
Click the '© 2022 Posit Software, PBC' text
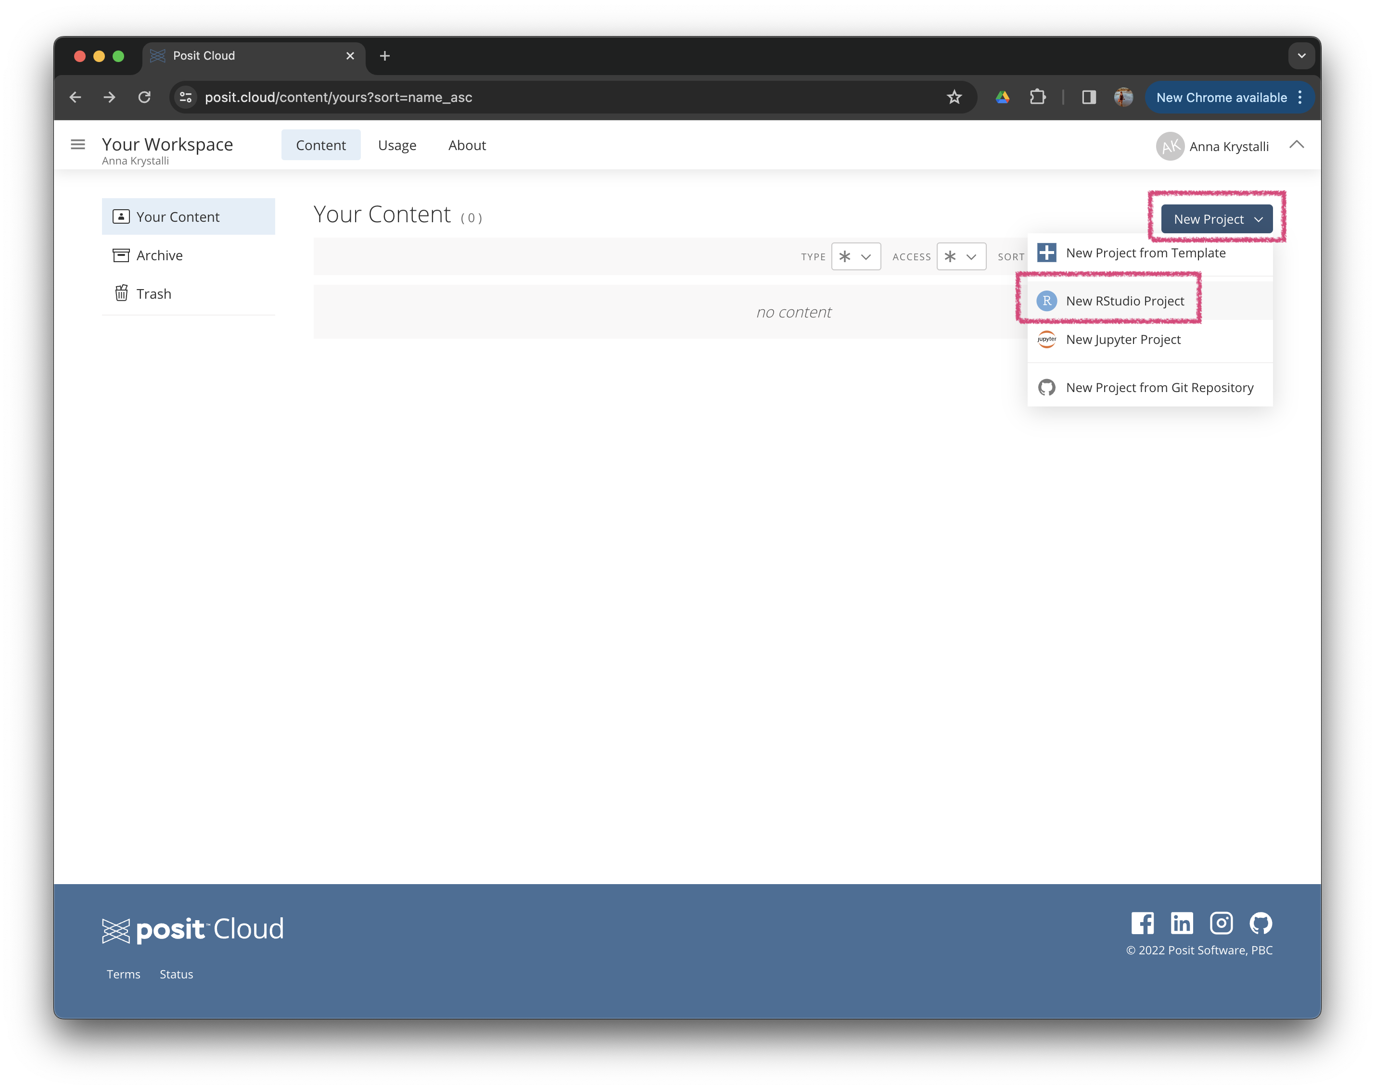pyautogui.click(x=1199, y=950)
